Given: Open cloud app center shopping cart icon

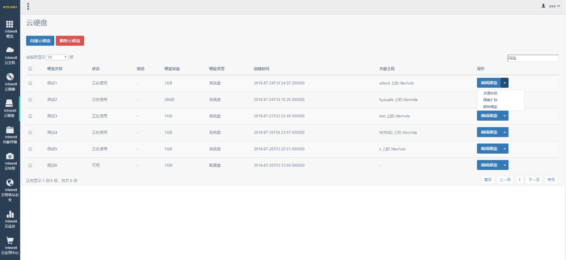Looking at the screenshot, I should tap(10, 240).
